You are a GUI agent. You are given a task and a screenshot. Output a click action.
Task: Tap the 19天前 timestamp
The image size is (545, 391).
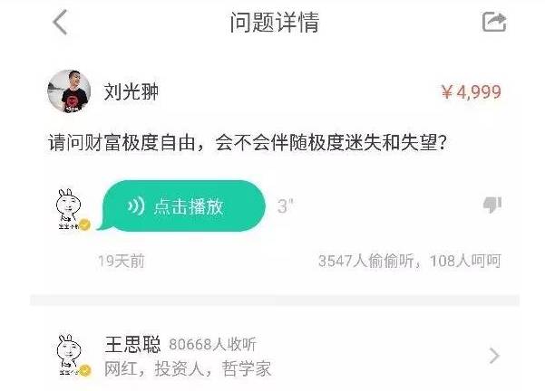(x=121, y=261)
